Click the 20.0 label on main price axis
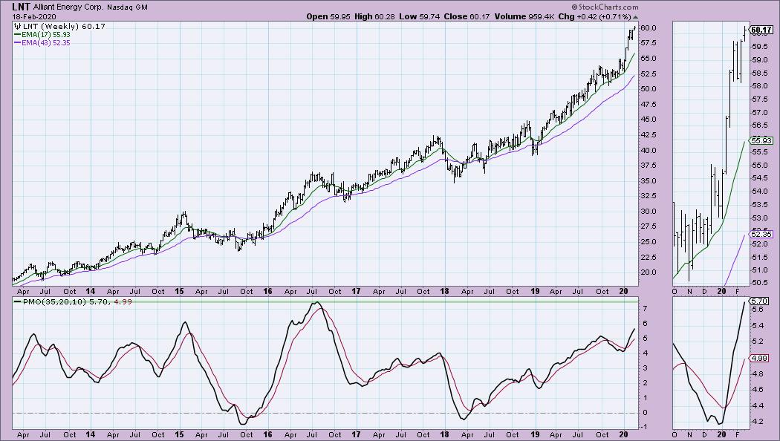Viewport: 780px width, 441px height. pos(649,272)
